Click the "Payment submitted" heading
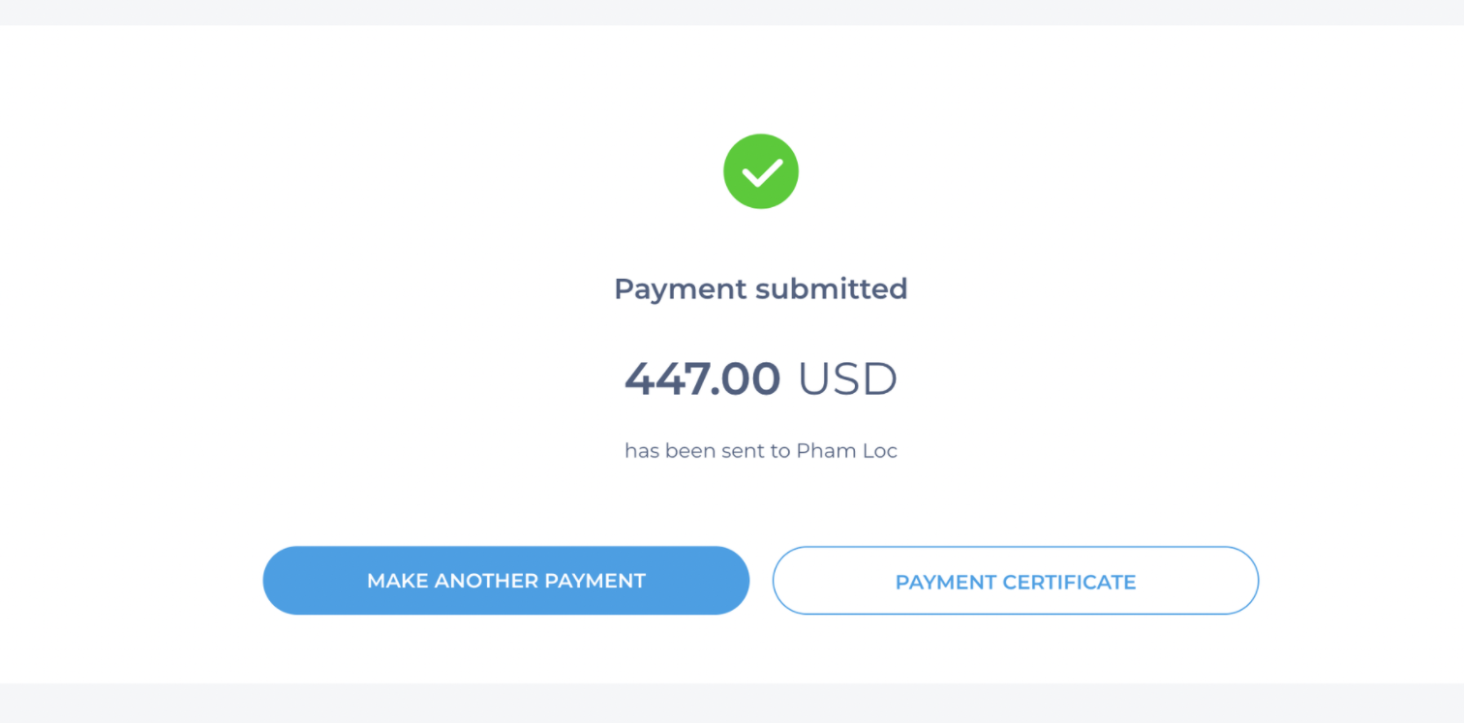The height and width of the screenshot is (723, 1464). click(761, 288)
